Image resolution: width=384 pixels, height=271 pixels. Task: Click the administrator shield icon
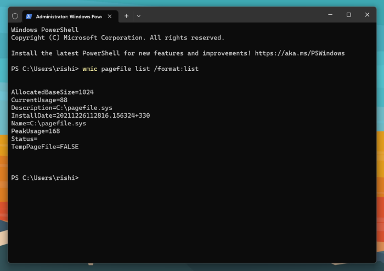tap(15, 16)
